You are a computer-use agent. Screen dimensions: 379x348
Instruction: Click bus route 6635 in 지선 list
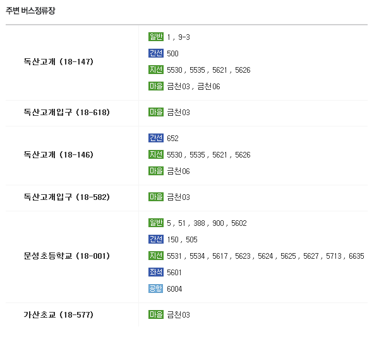(x=356, y=256)
